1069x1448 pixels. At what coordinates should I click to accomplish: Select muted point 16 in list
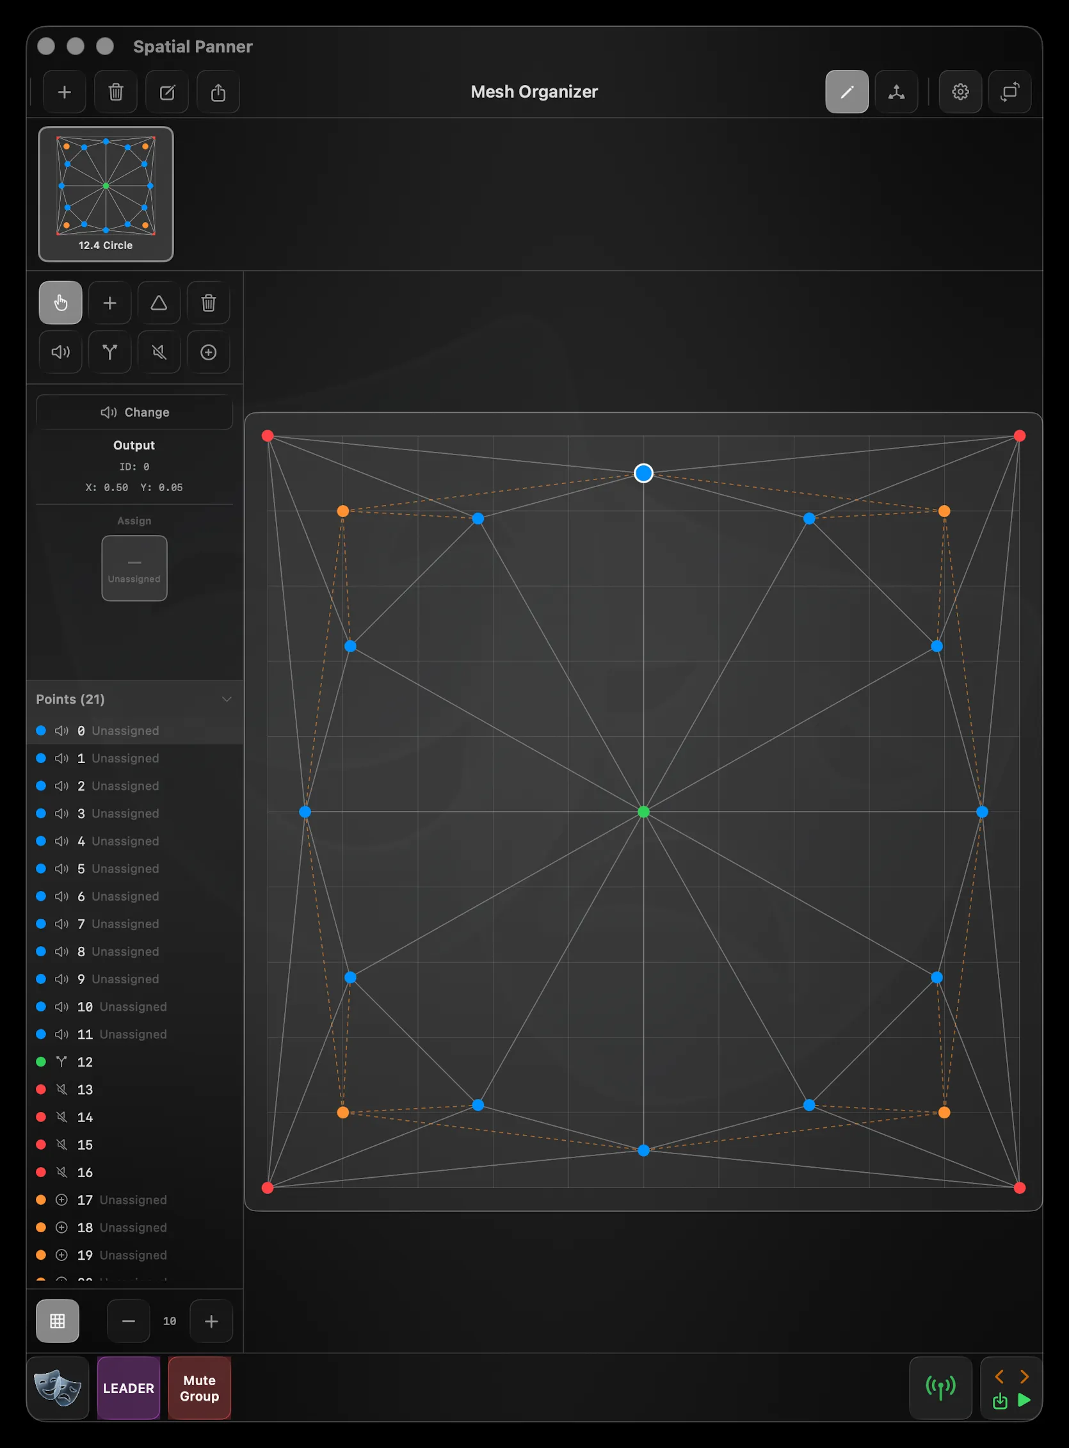point(134,1172)
